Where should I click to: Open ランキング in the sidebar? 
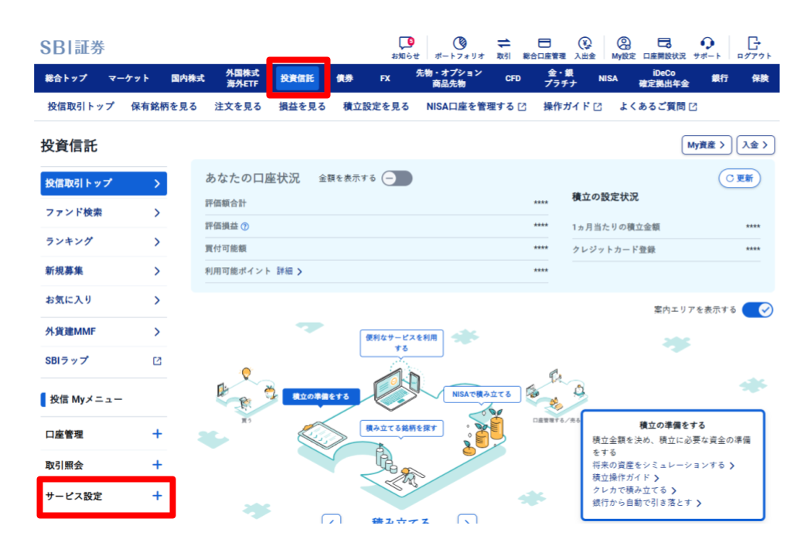pos(104,242)
